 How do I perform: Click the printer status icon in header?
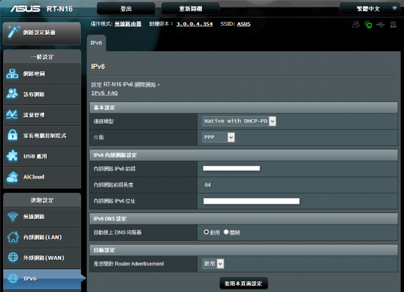[393, 25]
